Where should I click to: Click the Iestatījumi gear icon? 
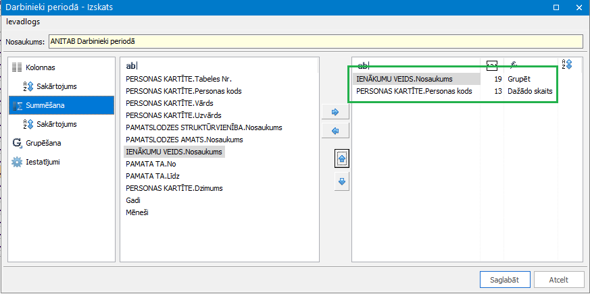[16, 163]
